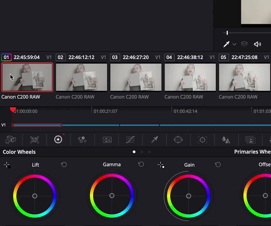Switch to second Color Wheels page dot
This screenshot has height=226, width=271.
pos(142,152)
